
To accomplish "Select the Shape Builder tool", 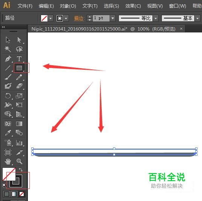I will pyautogui.click(x=8, y=114).
